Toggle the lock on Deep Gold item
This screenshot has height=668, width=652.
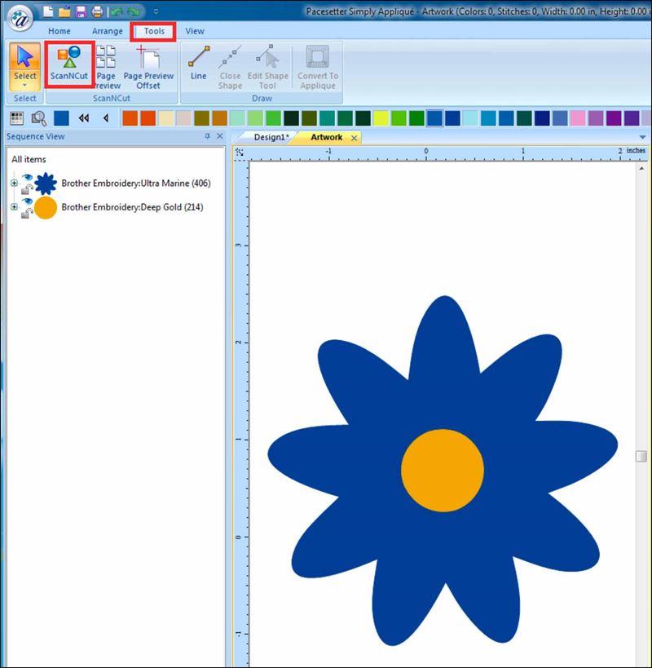click(x=27, y=213)
